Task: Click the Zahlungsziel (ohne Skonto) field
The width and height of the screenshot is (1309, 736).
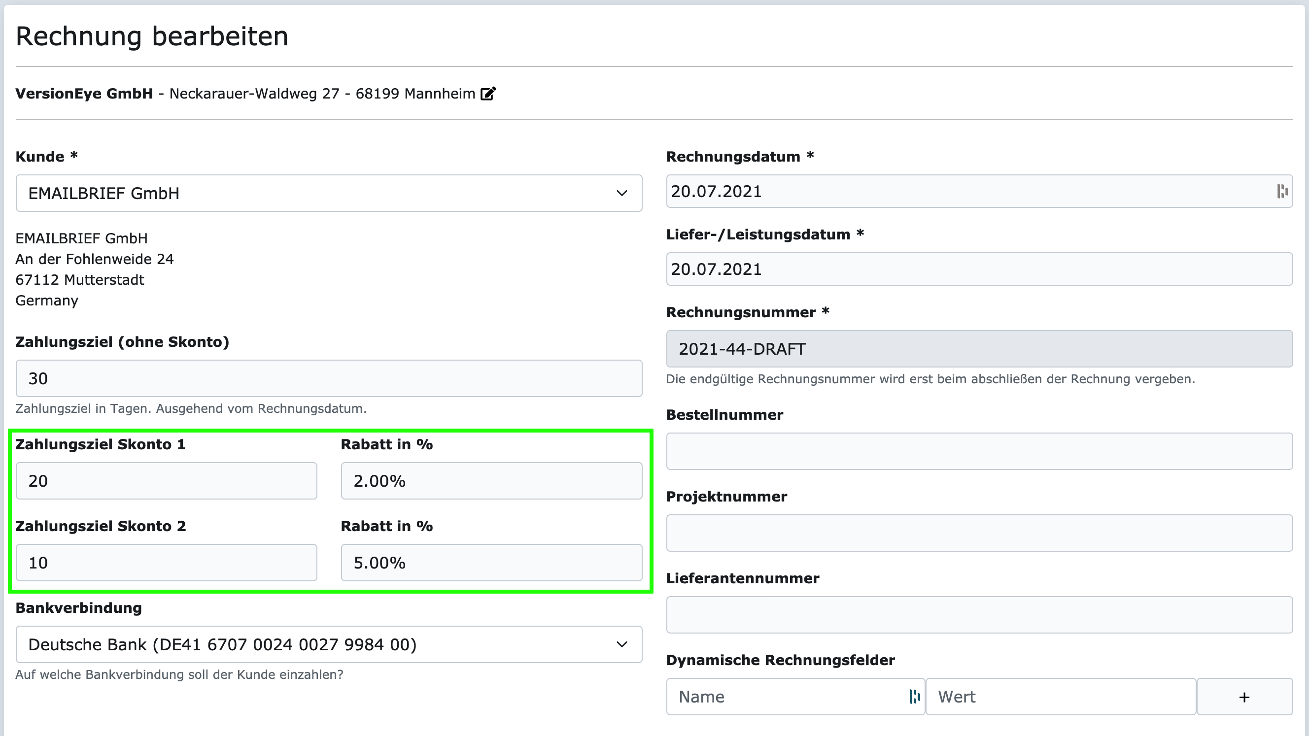Action: click(x=328, y=378)
